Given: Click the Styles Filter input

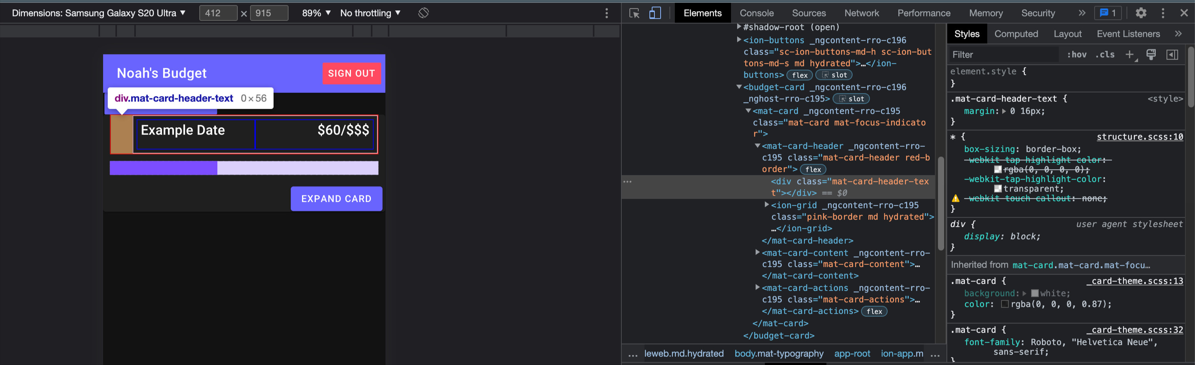Looking at the screenshot, I should [1004, 55].
